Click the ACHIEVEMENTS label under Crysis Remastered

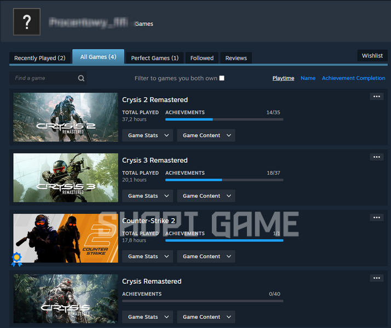pyautogui.click(x=142, y=294)
